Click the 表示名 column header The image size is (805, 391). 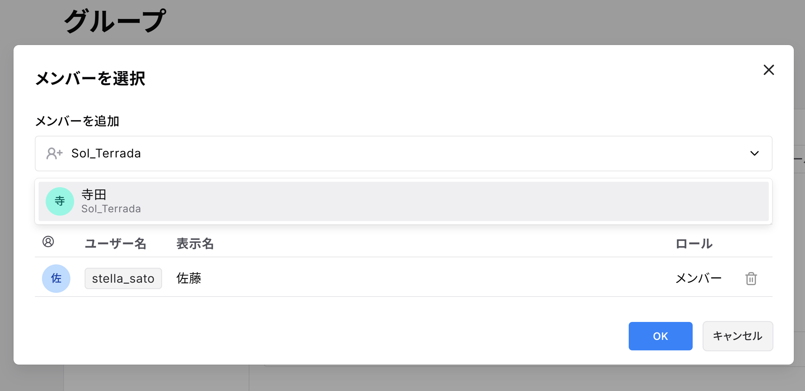(195, 243)
